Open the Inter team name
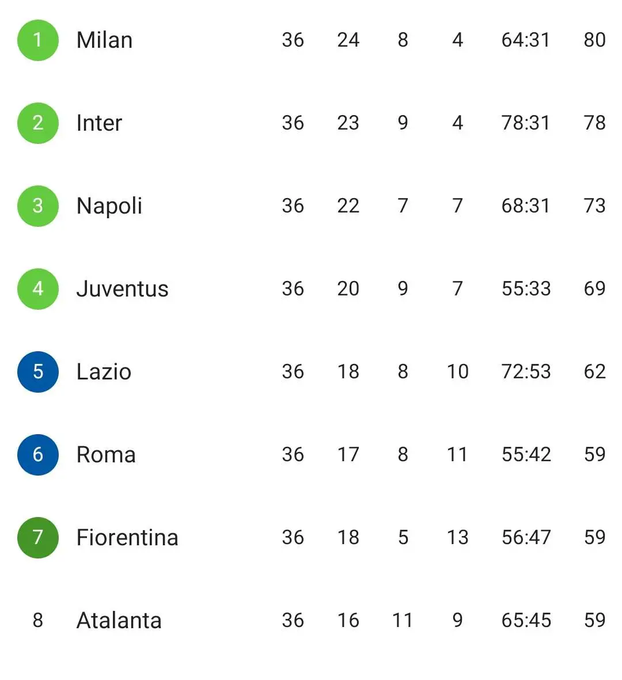The height and width of the screenshot is (680, 622). pos(99,123)
